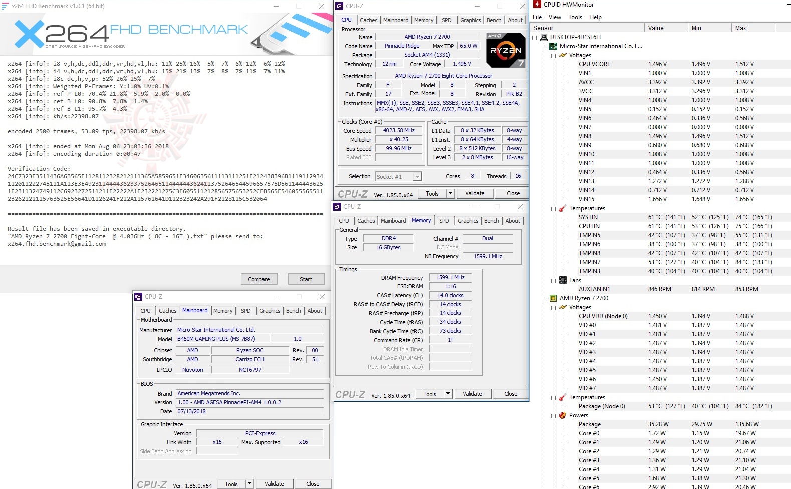791x489 pixels.
Task: Click the CPU-Z icon in the top CPU-Z window title bar
Action: click(x=339, y=6)
